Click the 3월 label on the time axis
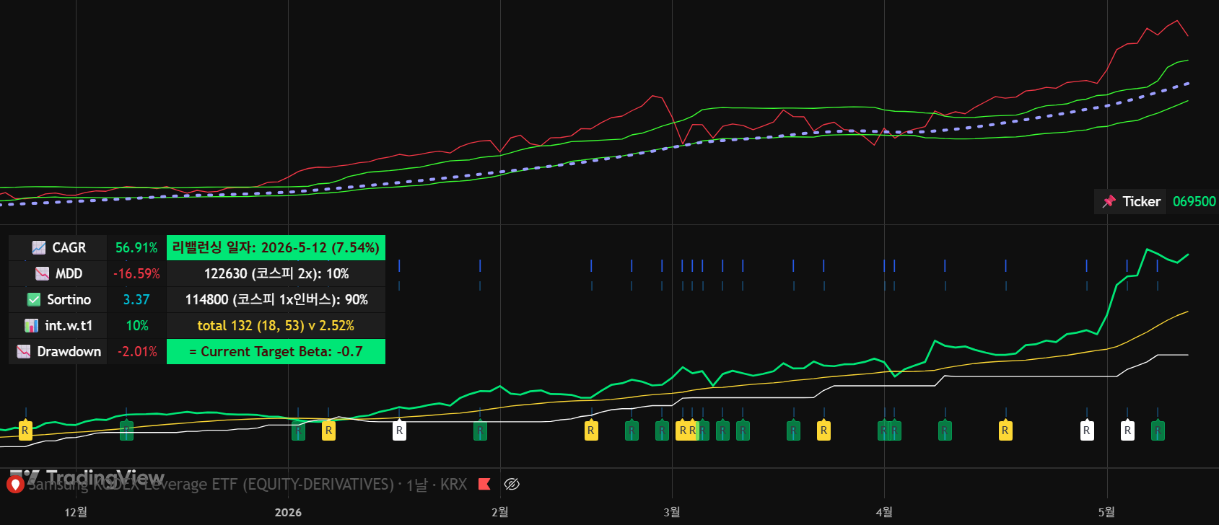Image resolution: width=1219 pixels, height=525 pixels. tap(672, 512)
